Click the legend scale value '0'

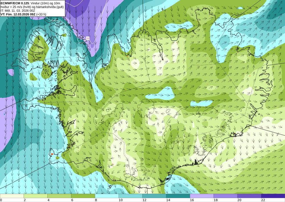point(1,200)
